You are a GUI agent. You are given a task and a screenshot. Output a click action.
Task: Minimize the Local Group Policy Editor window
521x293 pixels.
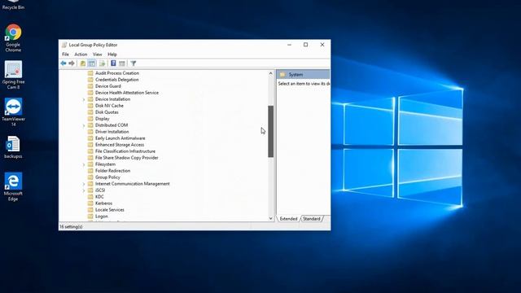click(290, 45)
